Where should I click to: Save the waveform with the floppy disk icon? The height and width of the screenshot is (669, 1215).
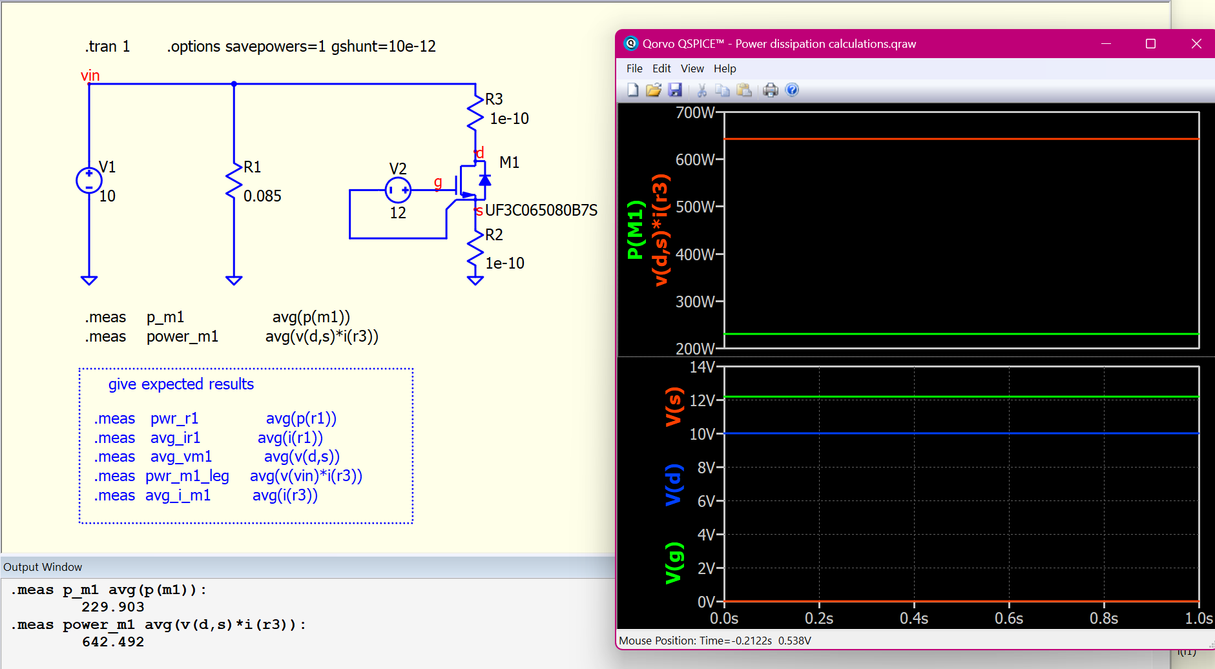(675, 90)
